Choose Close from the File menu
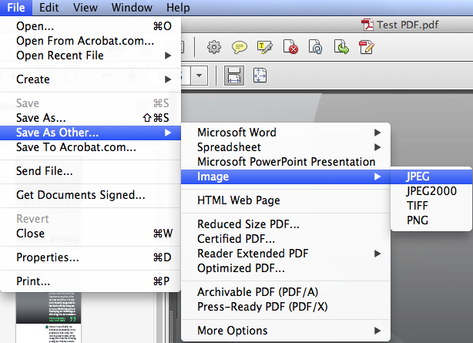Screen dimensions: 473x343 [x=90, y=234]
